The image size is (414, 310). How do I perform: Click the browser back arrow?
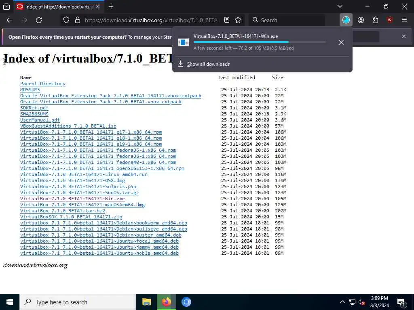tap(10, 20)
